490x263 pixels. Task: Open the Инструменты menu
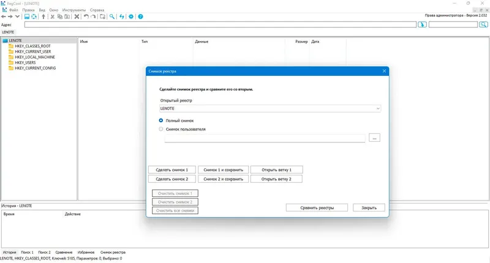point(73,10)
